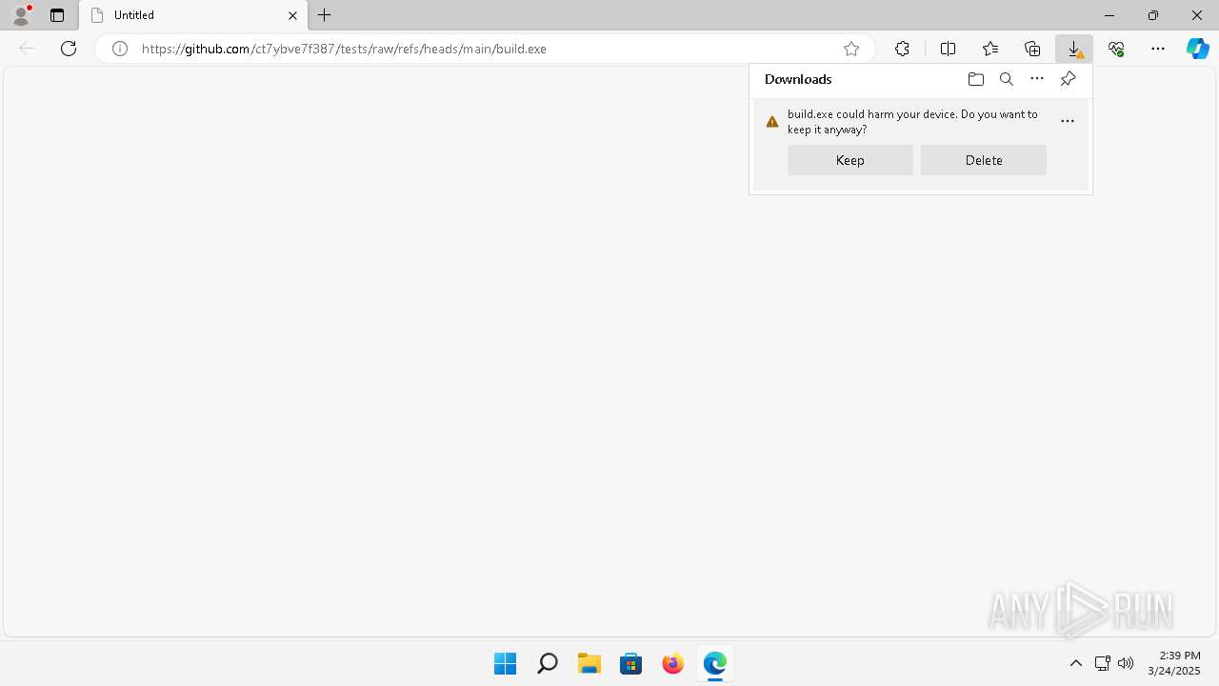Show hidden system tray icons
The height and width of the screenshot is (686, 1219).
coord(1076,663)
